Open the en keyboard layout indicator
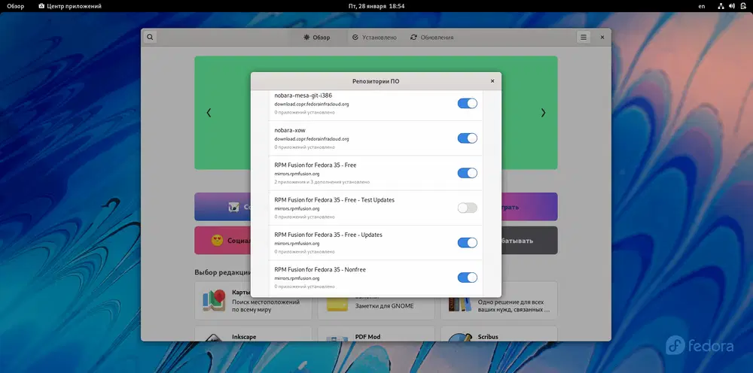 [702, 6]
